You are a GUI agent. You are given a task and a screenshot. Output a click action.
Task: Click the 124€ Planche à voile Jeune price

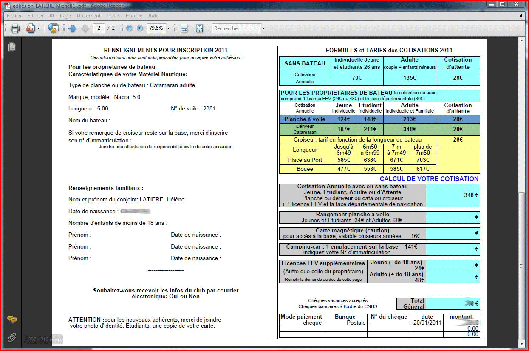pyautogui.click(x=343, y=119)
